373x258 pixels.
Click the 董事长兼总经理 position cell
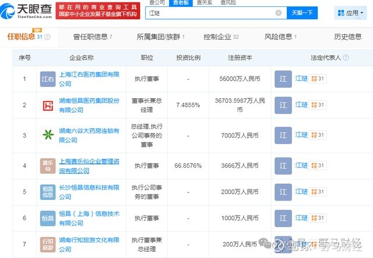[x=147, y=105]
